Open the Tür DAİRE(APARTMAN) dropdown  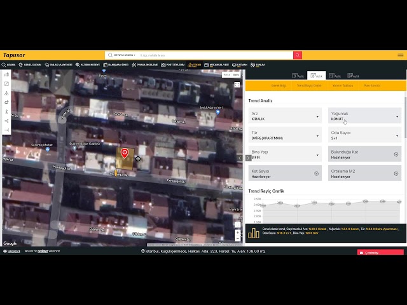tap(285, 135)
